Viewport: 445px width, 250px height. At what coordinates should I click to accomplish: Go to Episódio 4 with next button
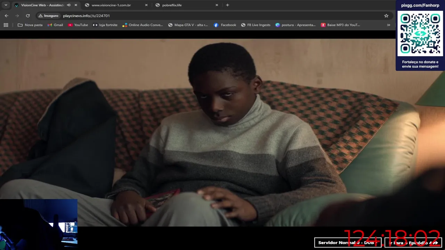click(413, 243)
